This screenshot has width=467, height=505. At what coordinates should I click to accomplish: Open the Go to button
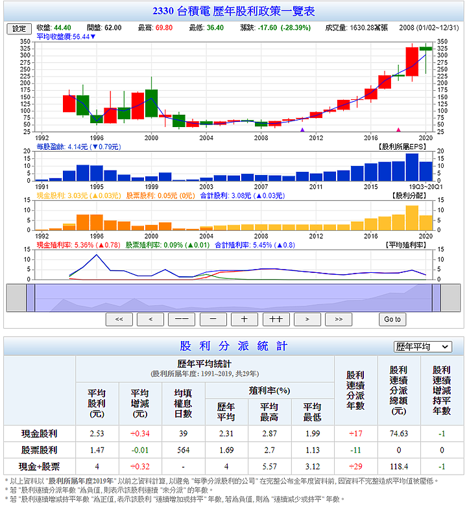[392, 319]
